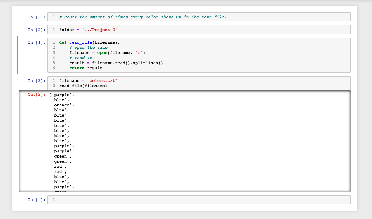Click line number 1 in the filename cell
The width and height of the screenshot is (372, 219).
[x=53, y=80]
